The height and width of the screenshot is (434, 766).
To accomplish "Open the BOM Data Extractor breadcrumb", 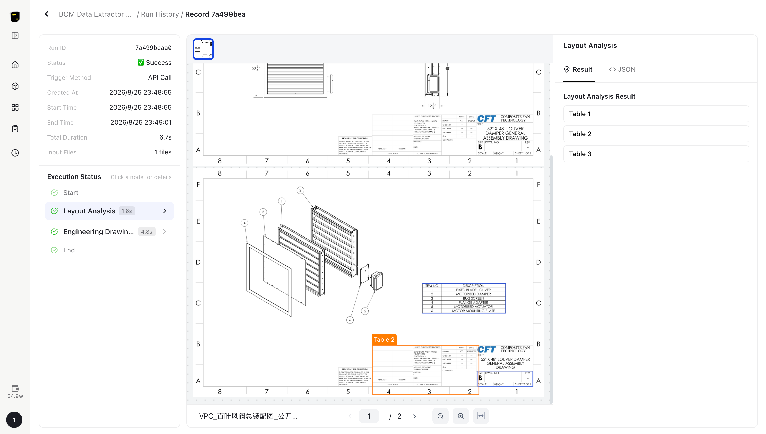I will (95, 14).
